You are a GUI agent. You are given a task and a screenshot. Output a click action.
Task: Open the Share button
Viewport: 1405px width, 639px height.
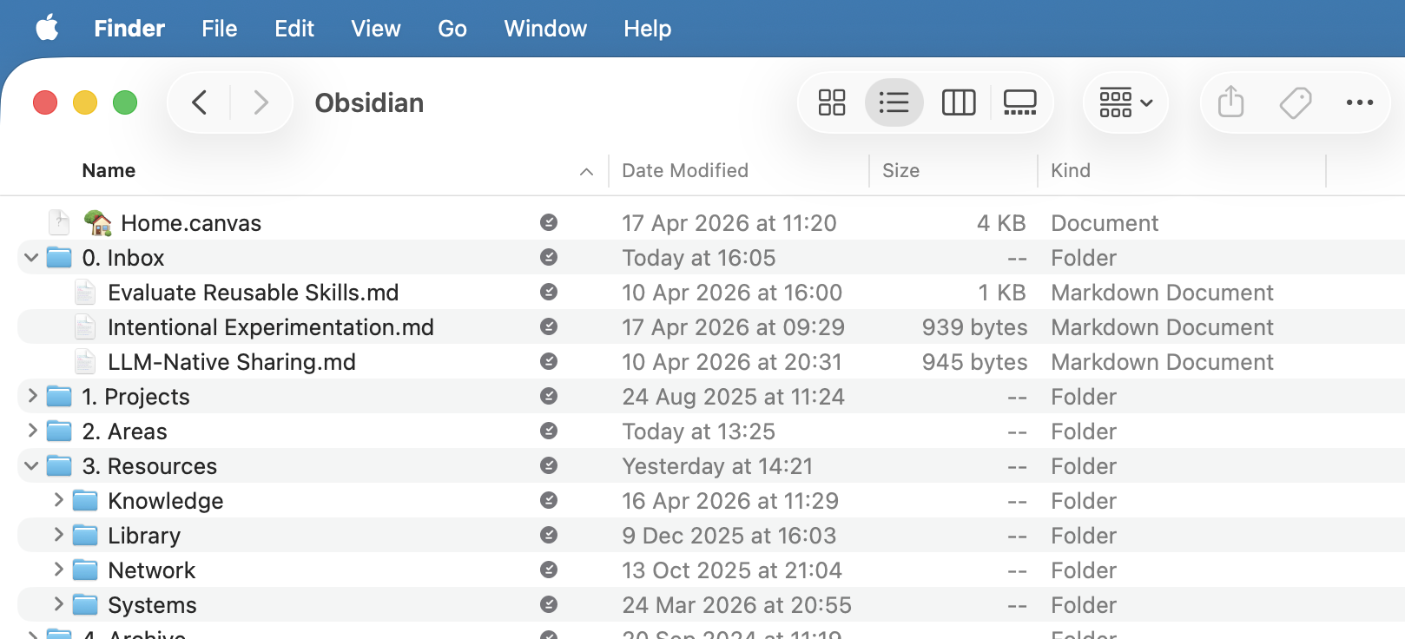pos(1230,102)
